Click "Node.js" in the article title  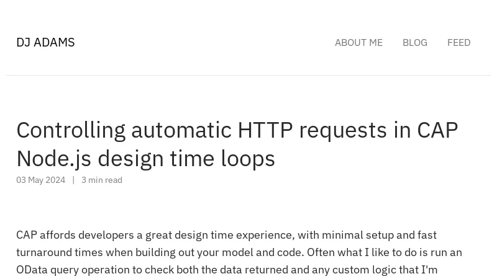[54, 159]
